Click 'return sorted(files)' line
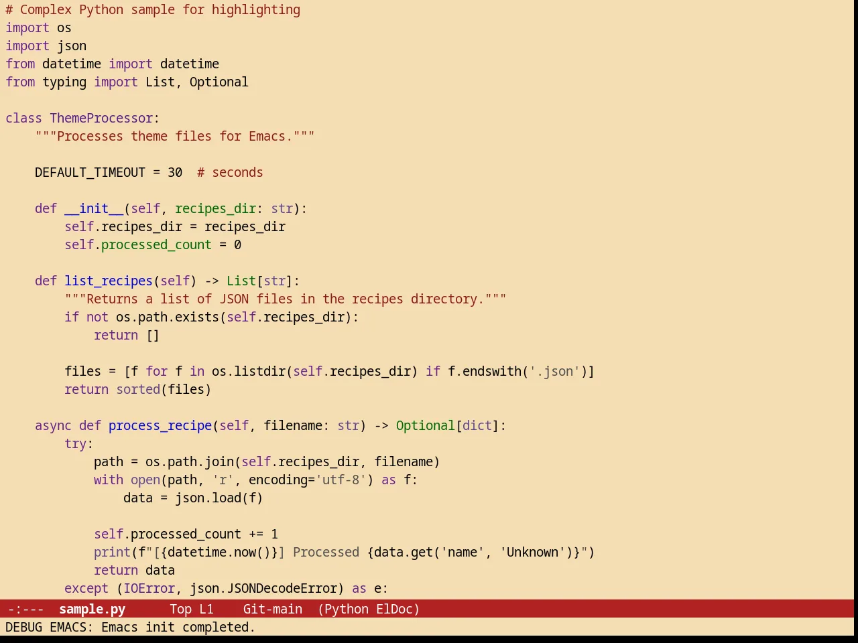This screenshot has height=643, width=858. 138,390
